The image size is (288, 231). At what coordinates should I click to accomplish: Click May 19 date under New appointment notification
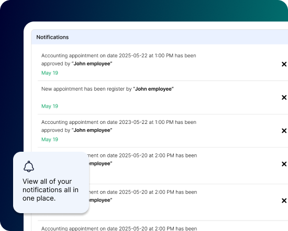click(50, 106)
